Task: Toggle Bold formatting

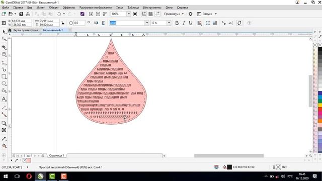Action: point(177,23)
